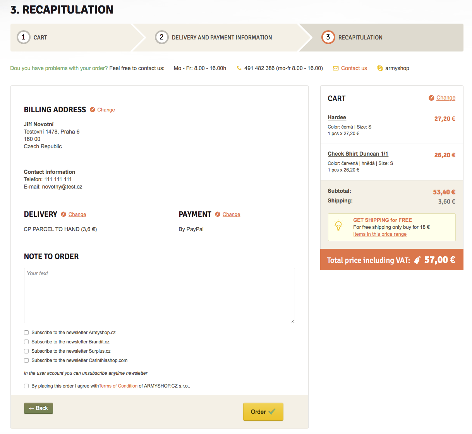Click the green Back button
Screen dimensions: 472x434
38,408
